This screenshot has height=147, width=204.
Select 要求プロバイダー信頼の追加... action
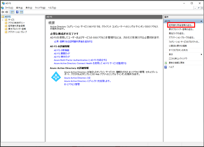(x=181, y=29)
